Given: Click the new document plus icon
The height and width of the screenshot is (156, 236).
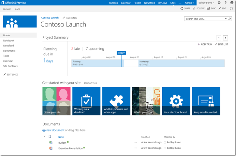Looking at the screenshot, I should click(44, 130).
